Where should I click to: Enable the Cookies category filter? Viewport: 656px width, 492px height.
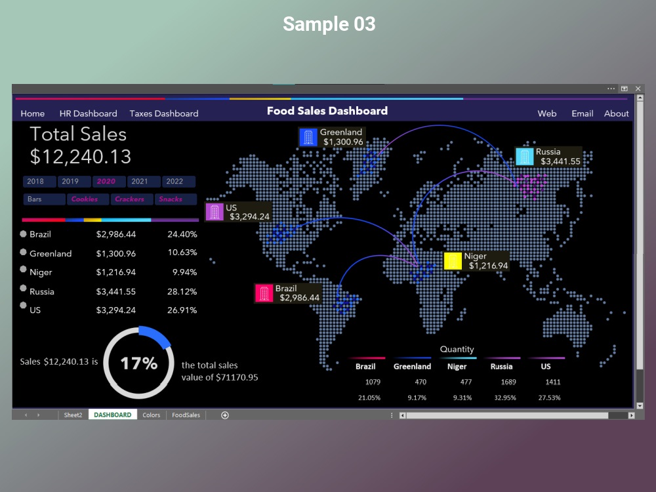pyautogui.click(x=88, y=199)
